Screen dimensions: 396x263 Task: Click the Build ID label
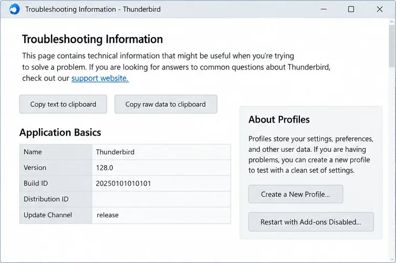click(x=36, y=183)
